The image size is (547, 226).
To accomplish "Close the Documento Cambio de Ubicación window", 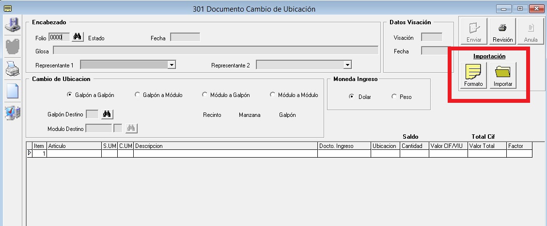I will 536,9.
